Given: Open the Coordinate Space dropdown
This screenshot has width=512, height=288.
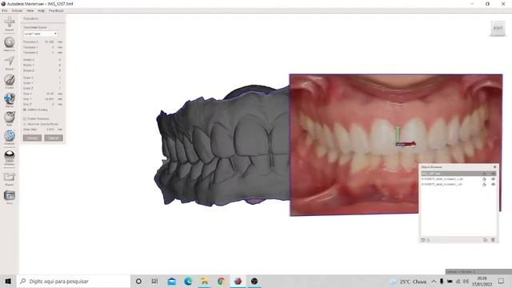Looking at the screenshot, I should pyautogui.click(x=41, y=34).
